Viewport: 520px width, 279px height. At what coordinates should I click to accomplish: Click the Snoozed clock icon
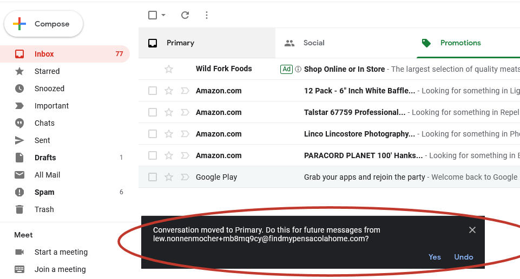[19, 89]
